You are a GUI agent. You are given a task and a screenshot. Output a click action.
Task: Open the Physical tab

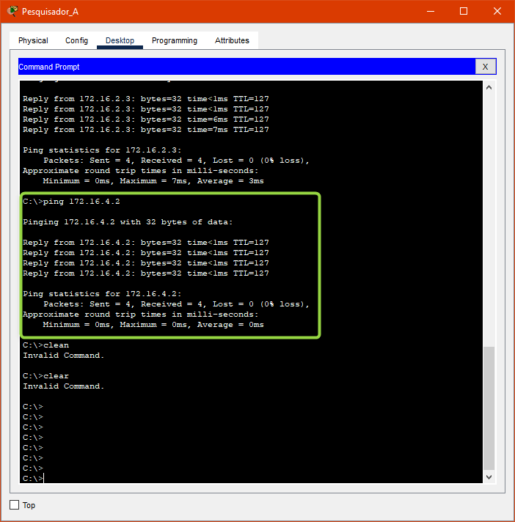point(33,40)
